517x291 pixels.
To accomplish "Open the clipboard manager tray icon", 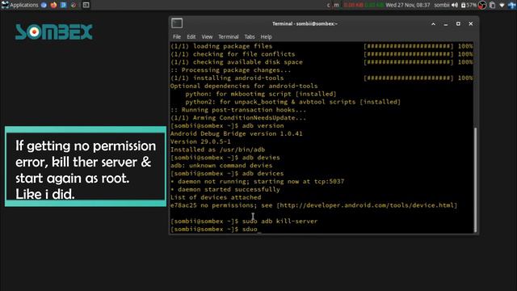I will pos(492,5).
